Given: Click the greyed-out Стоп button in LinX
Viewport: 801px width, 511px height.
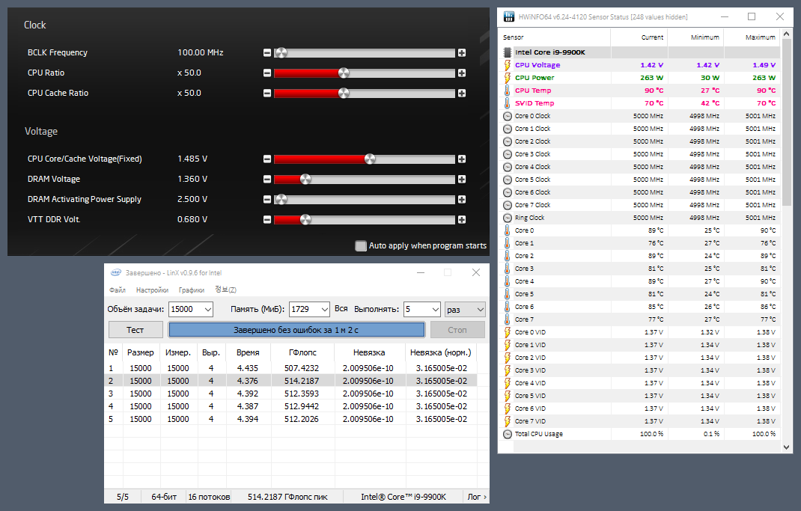Looking at the screenshot, I should [x=457, y=330].
